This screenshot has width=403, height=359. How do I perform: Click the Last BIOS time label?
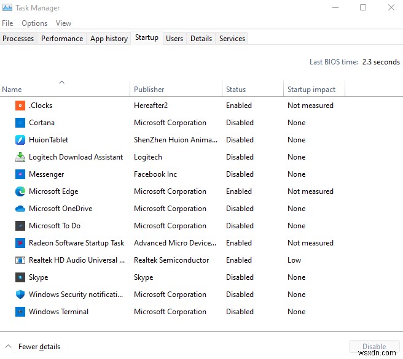(334, 62)
